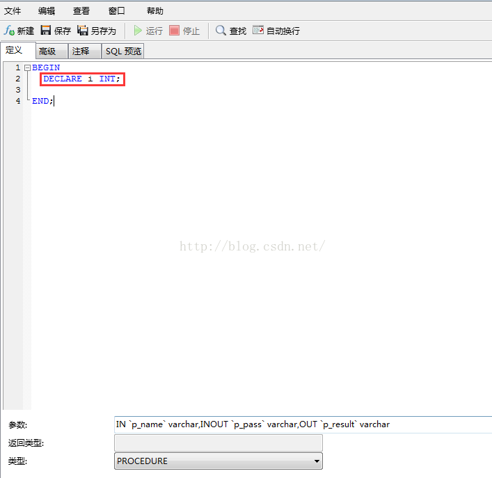Collapse the BEGIN code block fold marker

(x=27, y=67)
